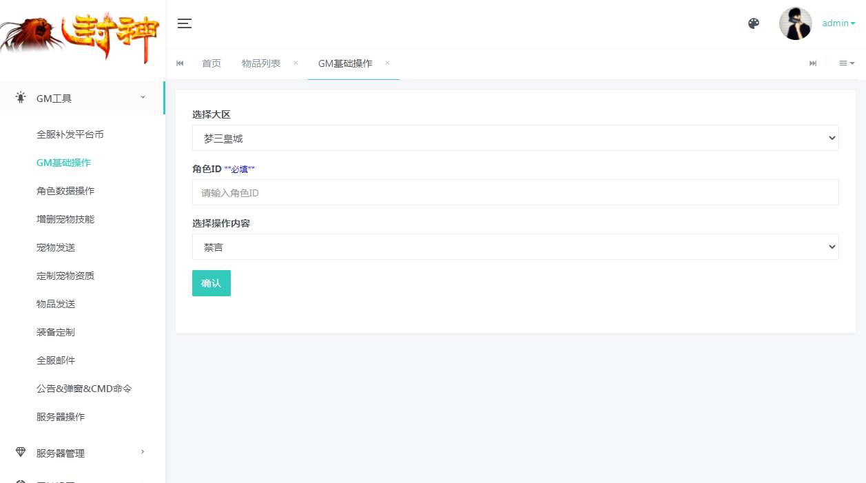Close the 物品列表 tab
866x483 pixels.
tap(295, 63)
